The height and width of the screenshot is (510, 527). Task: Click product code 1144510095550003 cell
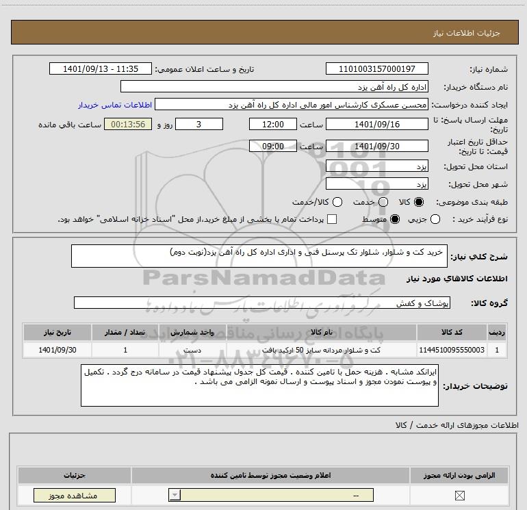(452, 350)
